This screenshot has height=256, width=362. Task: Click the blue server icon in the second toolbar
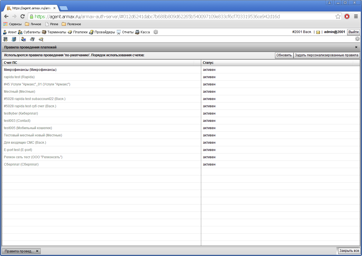tap(14, 39)
